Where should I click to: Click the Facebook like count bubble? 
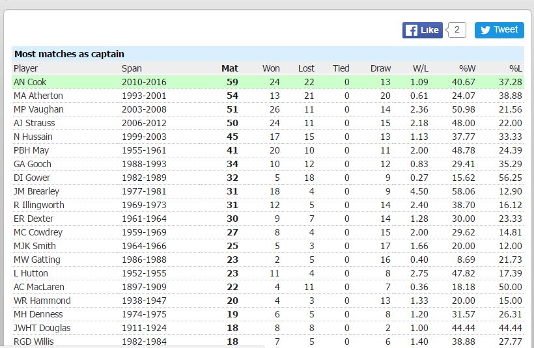point(457,30)
